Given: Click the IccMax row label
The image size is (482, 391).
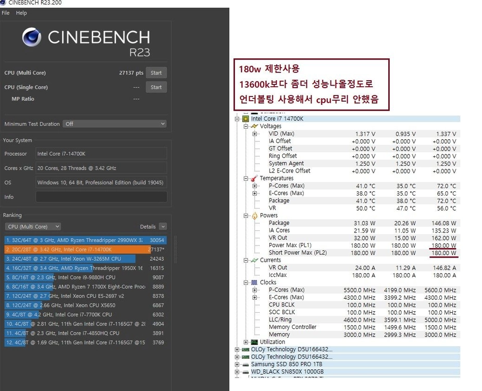Looking at the screenshot, I should [278, 275].
